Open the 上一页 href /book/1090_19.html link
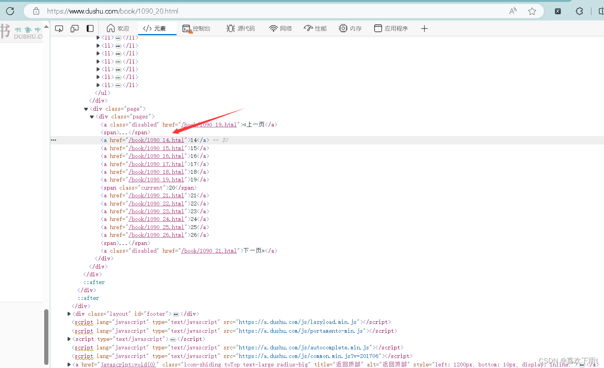604x368 pixels. (209, 125)
